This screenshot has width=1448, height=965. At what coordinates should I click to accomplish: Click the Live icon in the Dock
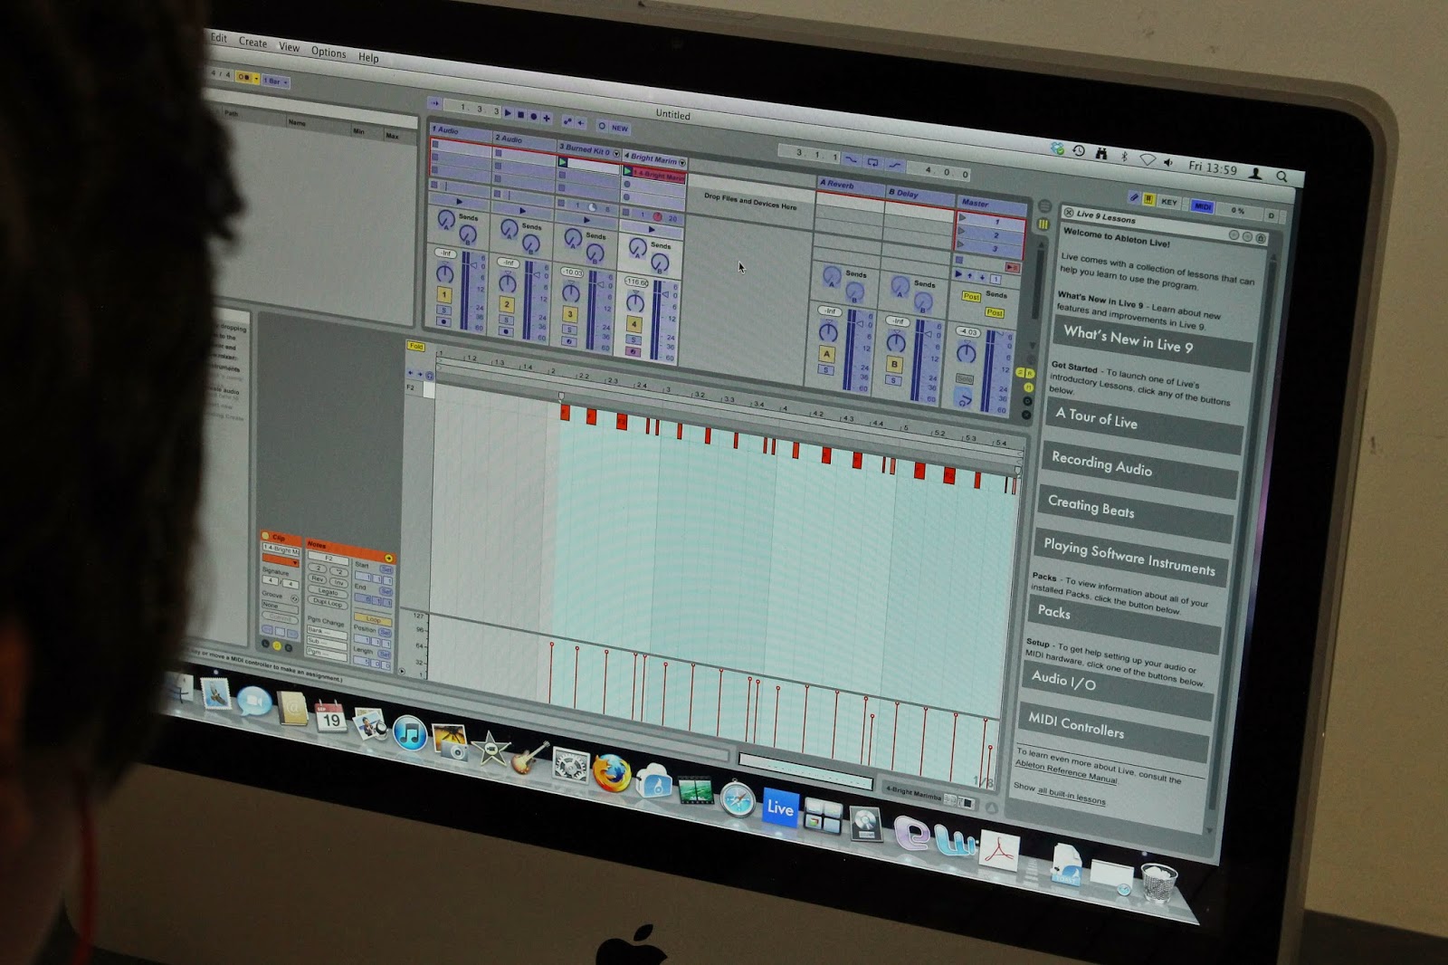click(780, 807)
